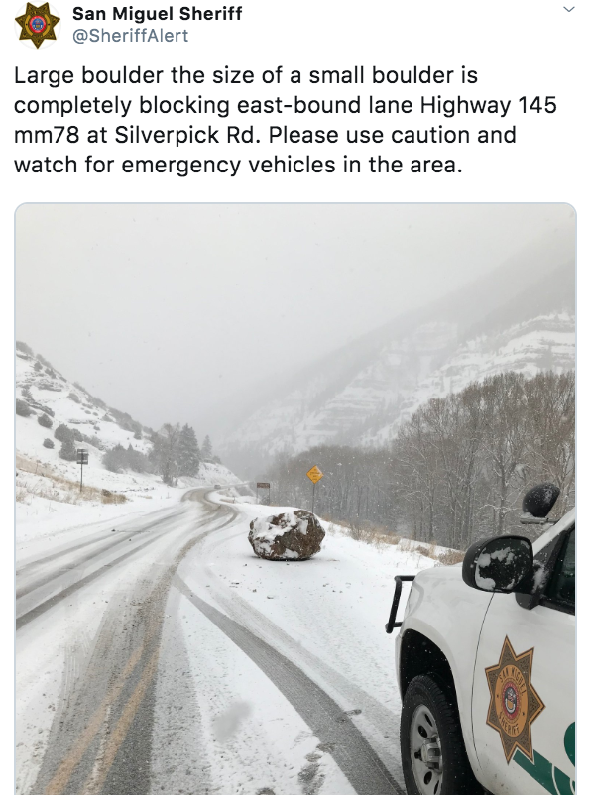Open the @SheriffAlert handle profile

pyautogui.click(x=130, y=36)
